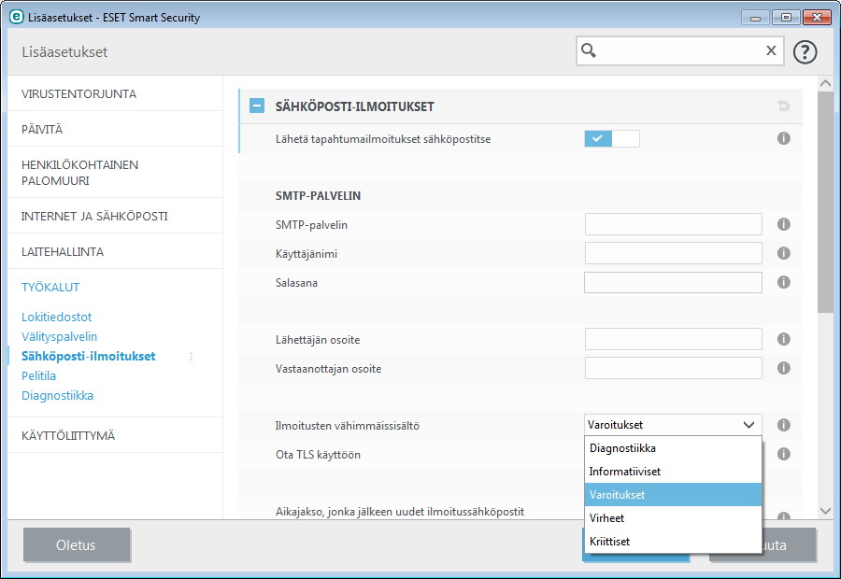The image size is (841, 579).
Task: Show info icon for Ilmoitusten vähimmäissisältö
Action: click(784, 425)
